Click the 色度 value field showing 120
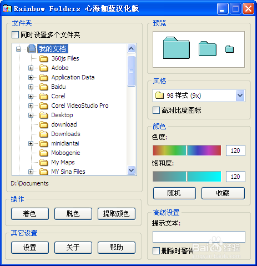Viewport: 257px width, 266px height. [x=235, y=150]
